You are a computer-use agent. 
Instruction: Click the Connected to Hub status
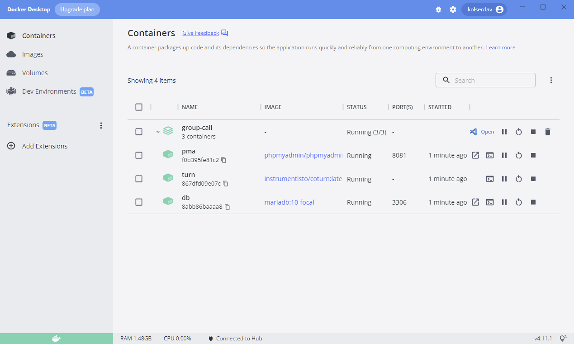[x=235, y=339]
